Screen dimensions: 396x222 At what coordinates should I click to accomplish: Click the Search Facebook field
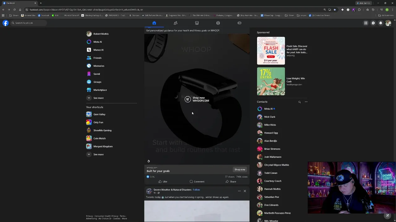pyautogui.click(x=28, y=23)
